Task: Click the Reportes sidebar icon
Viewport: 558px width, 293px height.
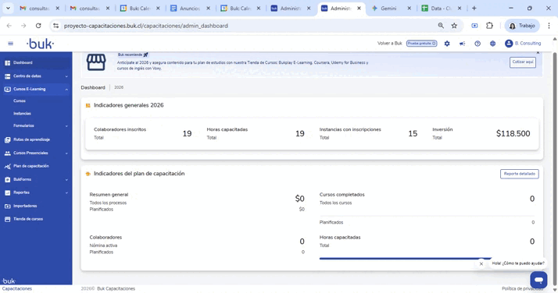Action: (x=8, y=193)
